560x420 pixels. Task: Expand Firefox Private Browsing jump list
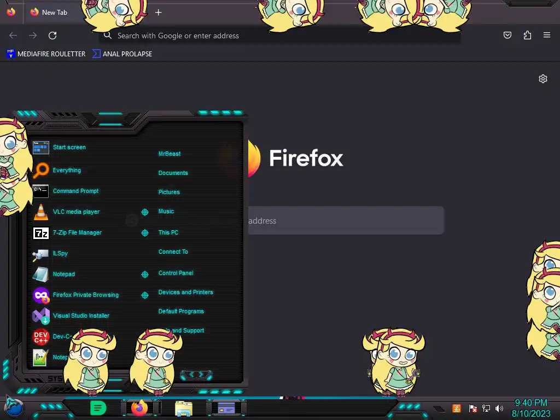coord(144,295)
